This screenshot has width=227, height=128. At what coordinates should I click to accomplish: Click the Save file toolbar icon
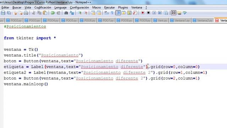[3, 13]
